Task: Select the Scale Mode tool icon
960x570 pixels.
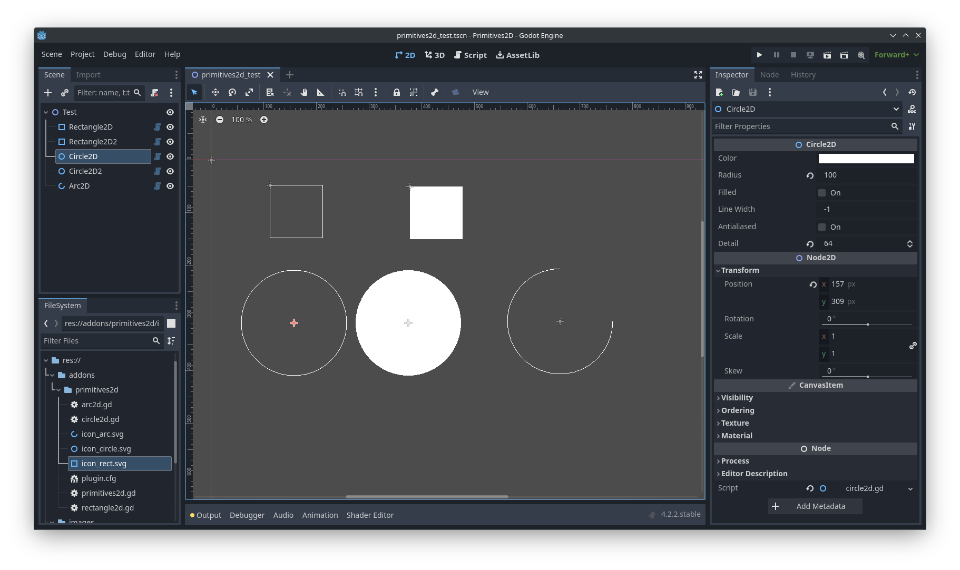Action: click(x=249, y=92)
